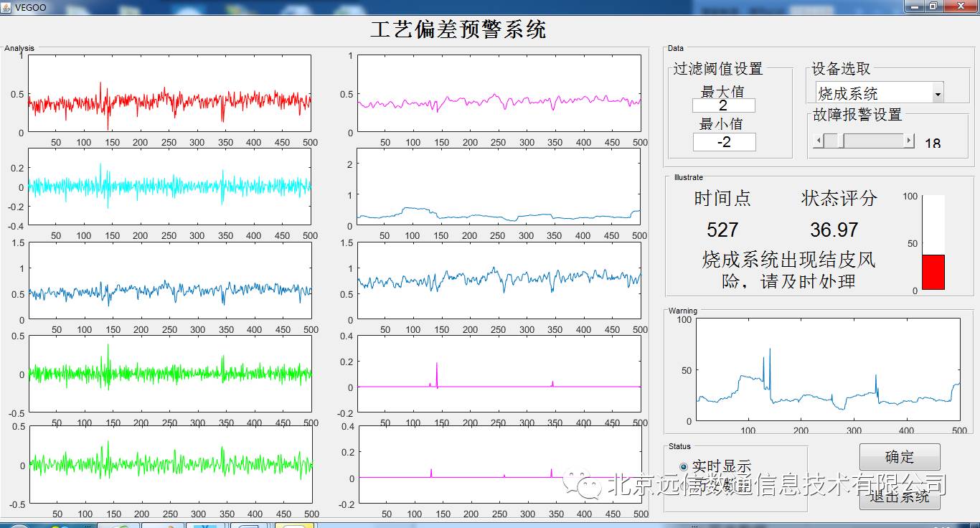Open the 设备选取 dropdown arrow
The image size is (980, 528).
click(937, 94)
